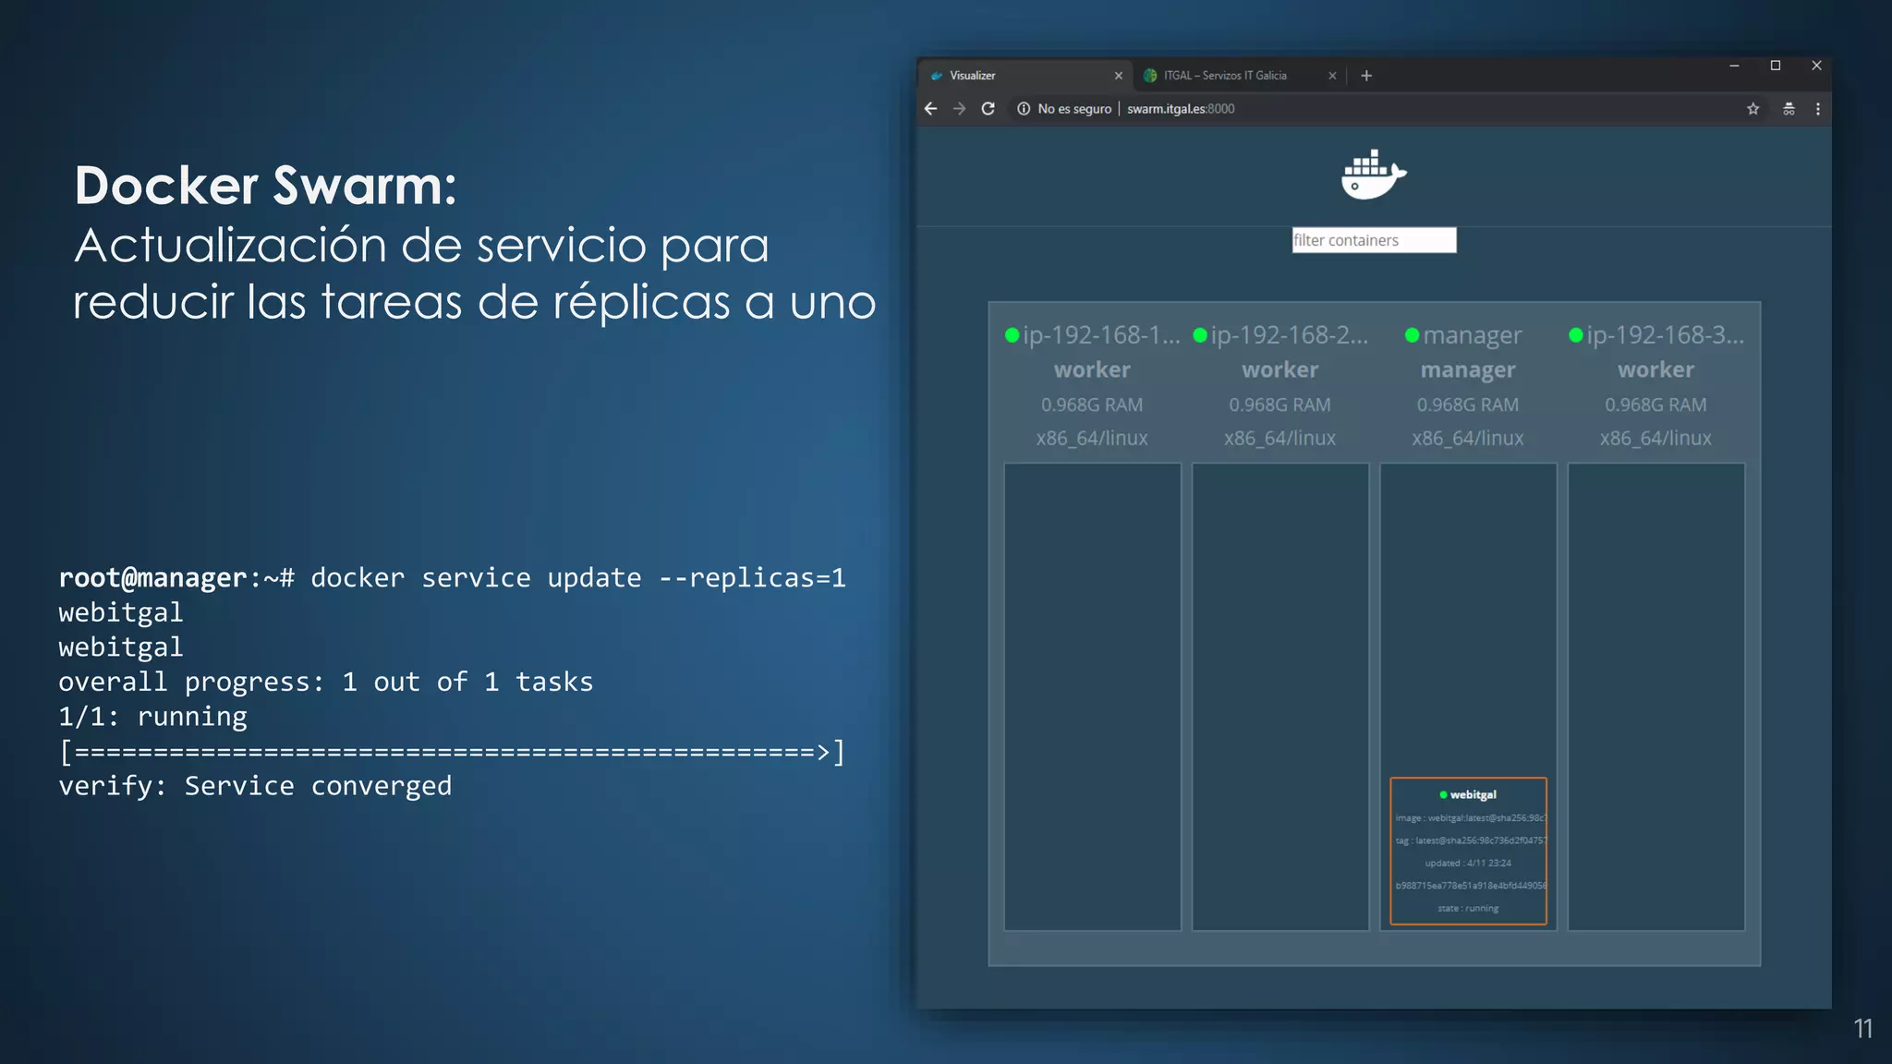Image resolution: width=1892 pixels, height=1064 pixels.
Task: Bookmark this page with the star icon
Action: coord(1753,109)
